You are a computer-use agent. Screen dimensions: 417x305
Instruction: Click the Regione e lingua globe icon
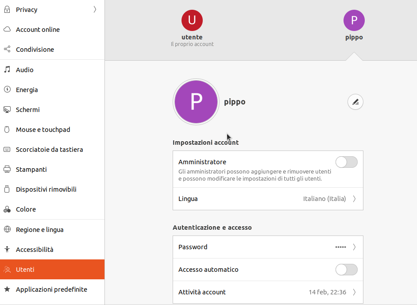7,229
